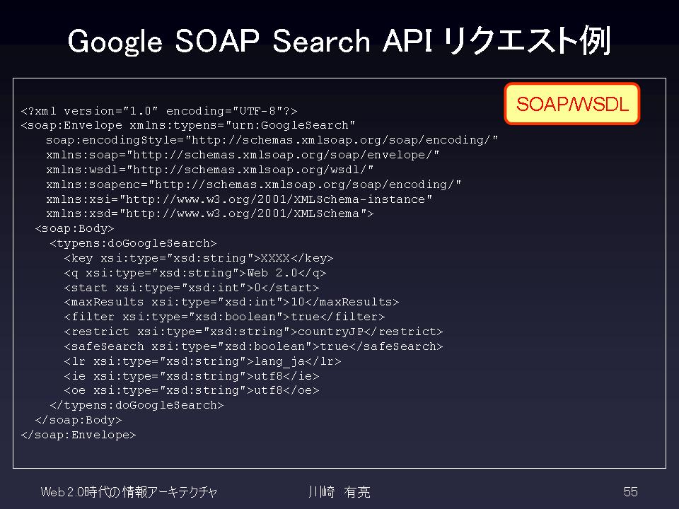Click the closing </soap:Envelope> tag
679x509 pixels.
[x=79, y=435]
